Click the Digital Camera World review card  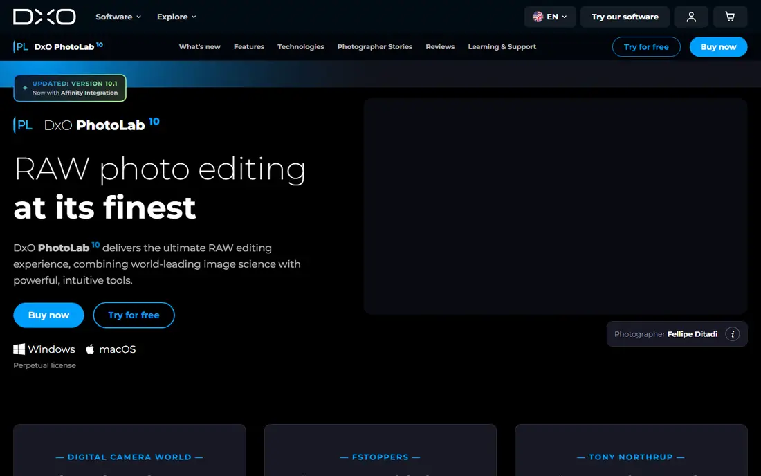tap(129, 450)
